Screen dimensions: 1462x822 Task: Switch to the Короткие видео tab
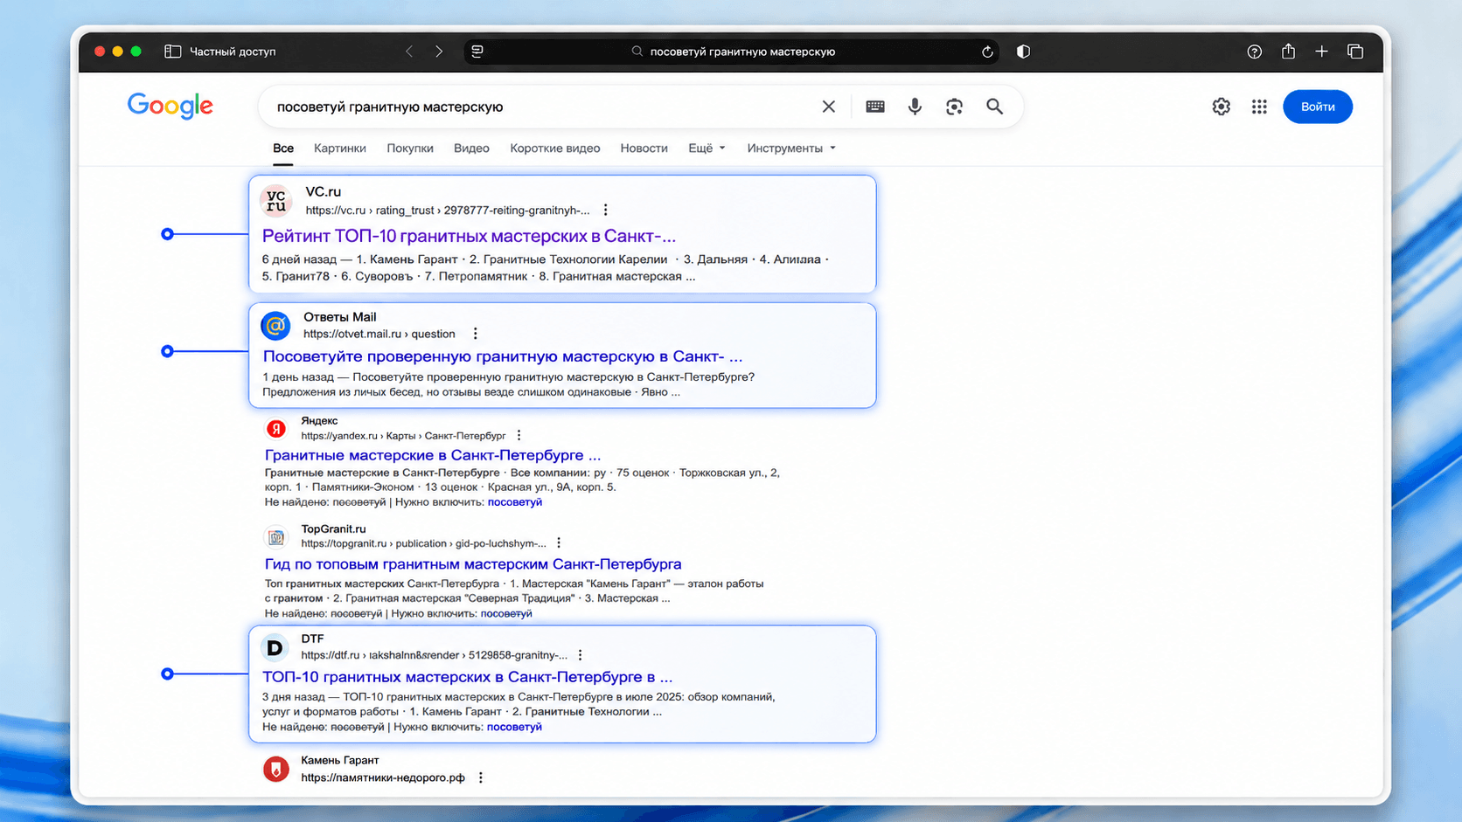(555, 149)
